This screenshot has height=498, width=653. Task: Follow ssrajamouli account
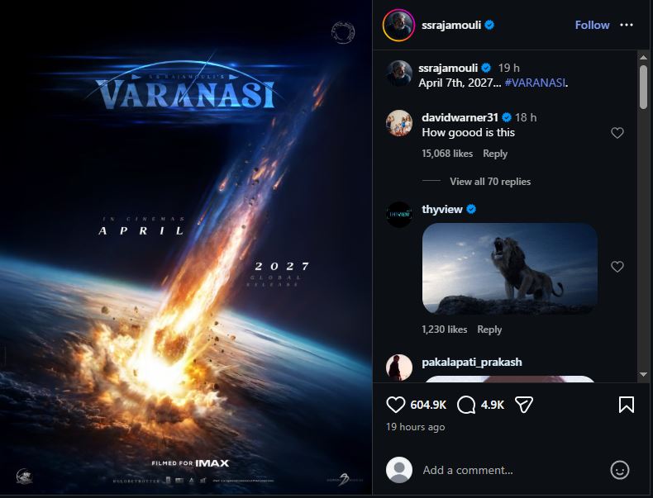592,25
